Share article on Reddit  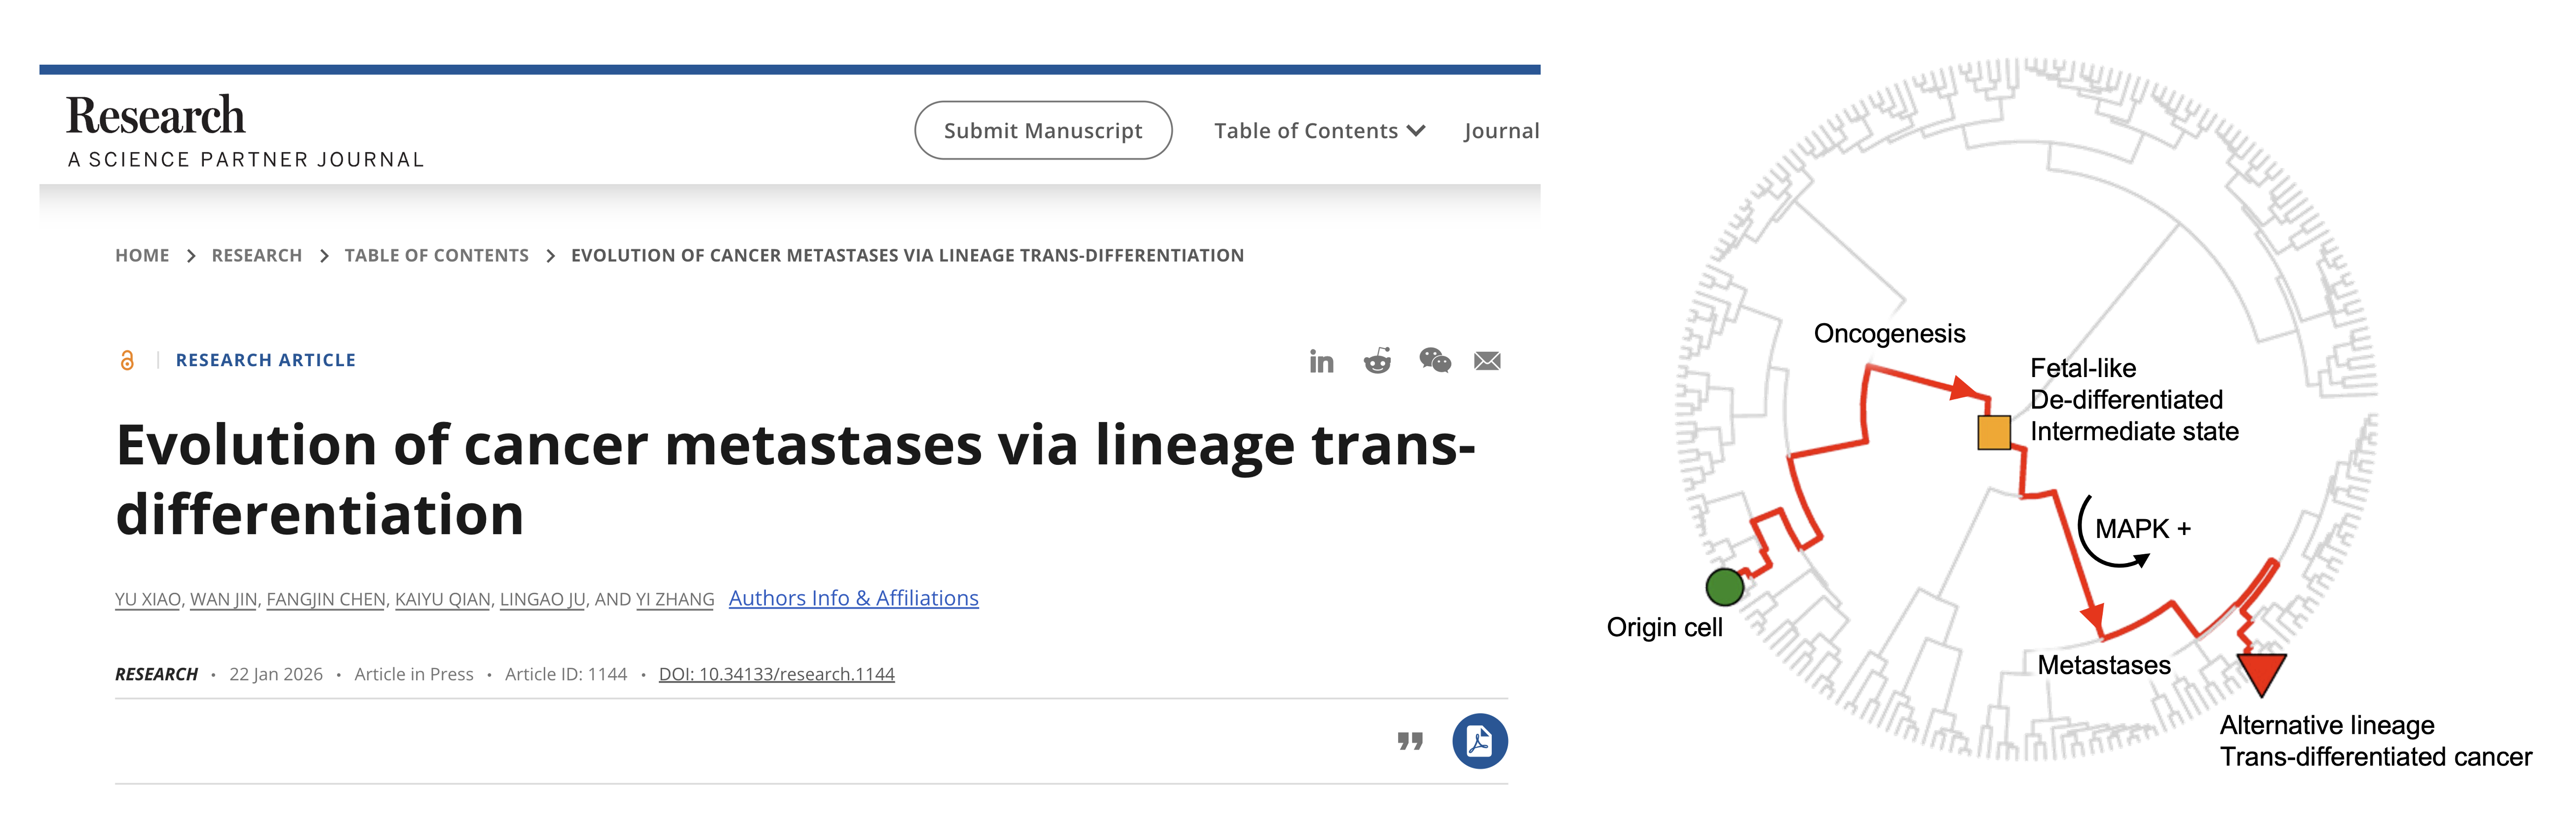(1377, 361)
